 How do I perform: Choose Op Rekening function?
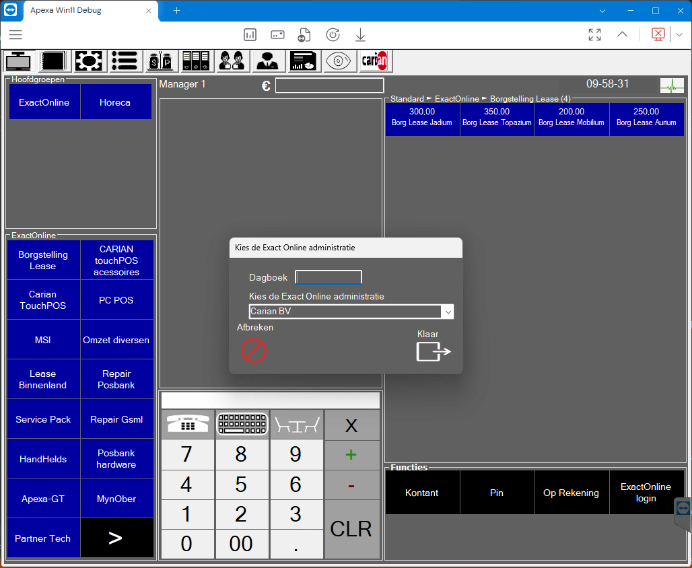pyautogui.click(x=572, y=492)
